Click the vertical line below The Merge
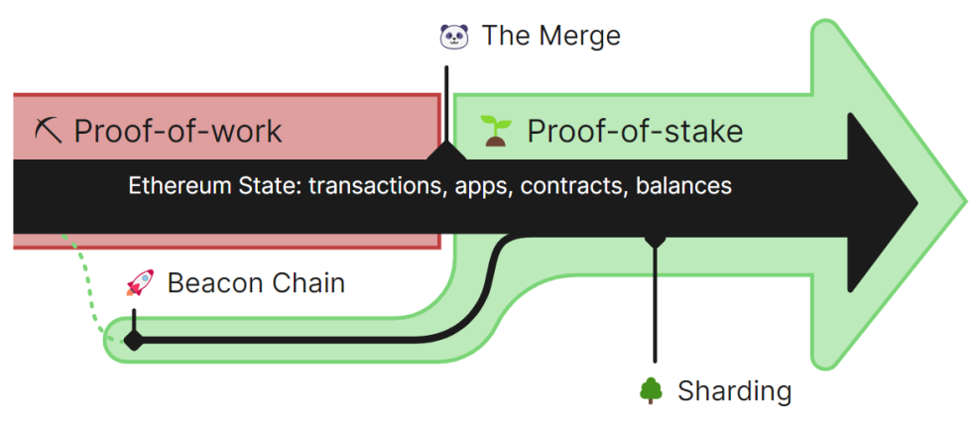The width and height of the screenshot is (979, 422). 446,103
